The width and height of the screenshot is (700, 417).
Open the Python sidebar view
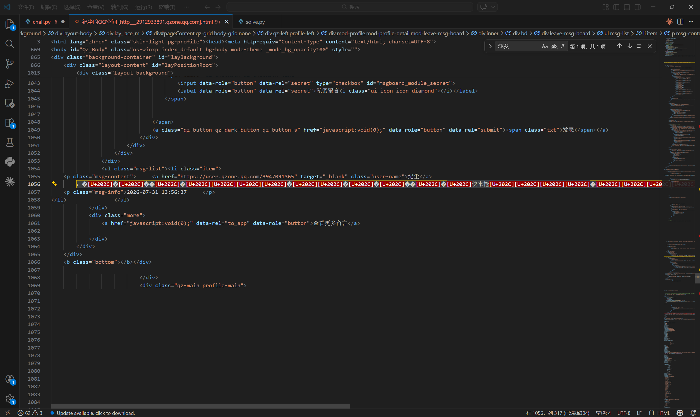(10, 162)
